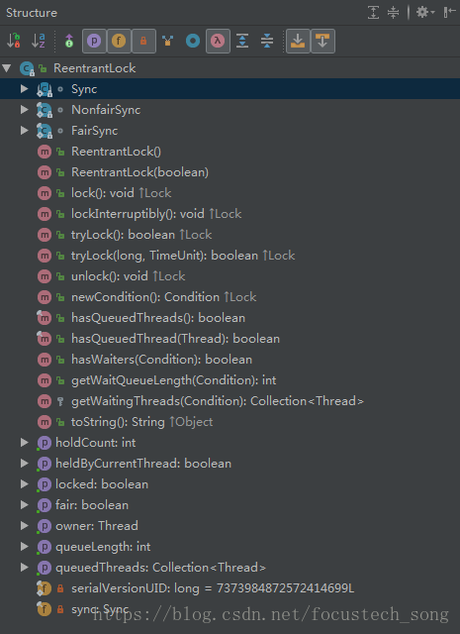Click Sort by Visibility toolbar icon
This screenshot has width=460, height=634.
(14, 41)
